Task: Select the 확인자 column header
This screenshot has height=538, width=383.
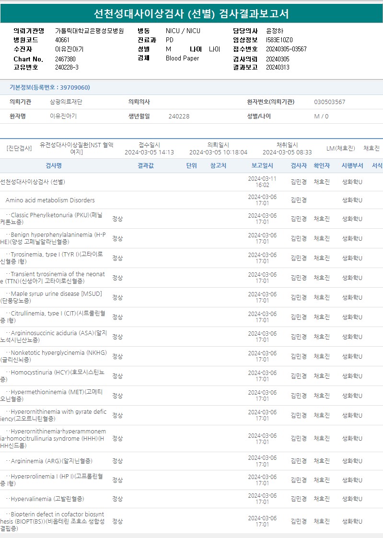Action: tap(322, 165)
